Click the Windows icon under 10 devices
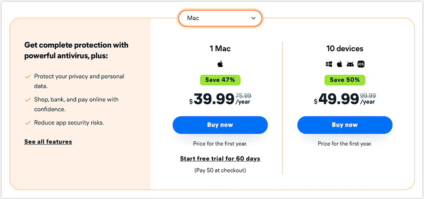This screenshot has height=199, width=424. click(x=328, y=64)
